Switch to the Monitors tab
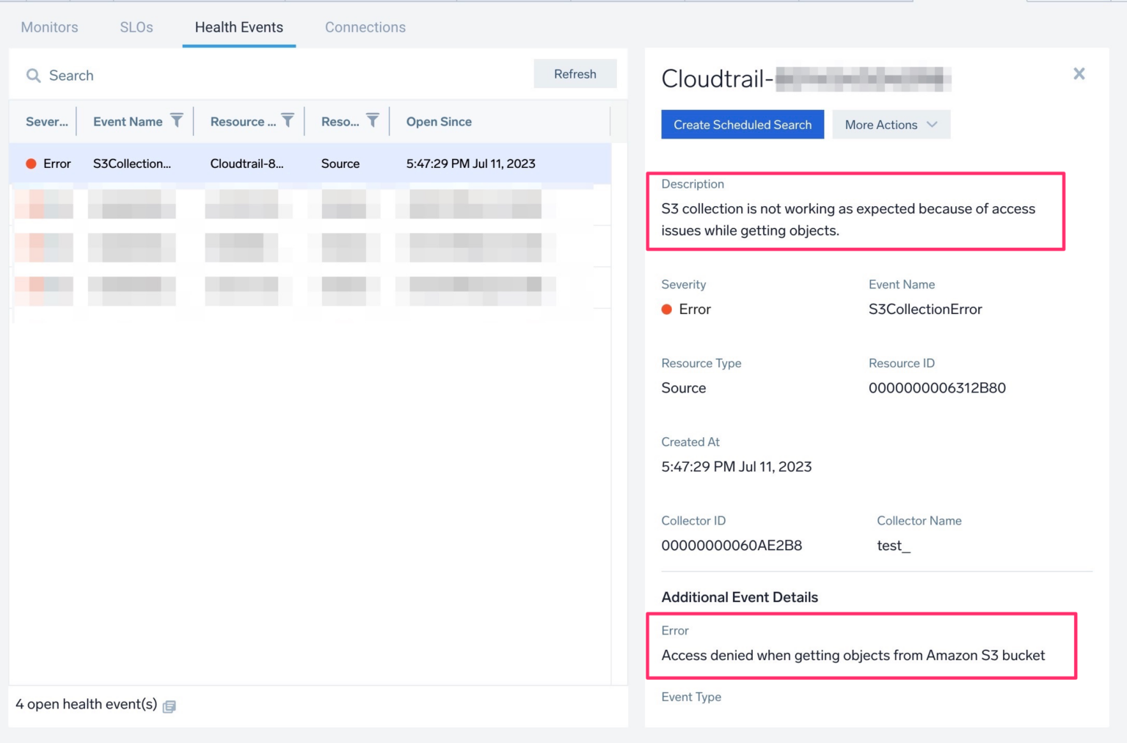This screenshot has width=1127, height=743. point(49,27)
